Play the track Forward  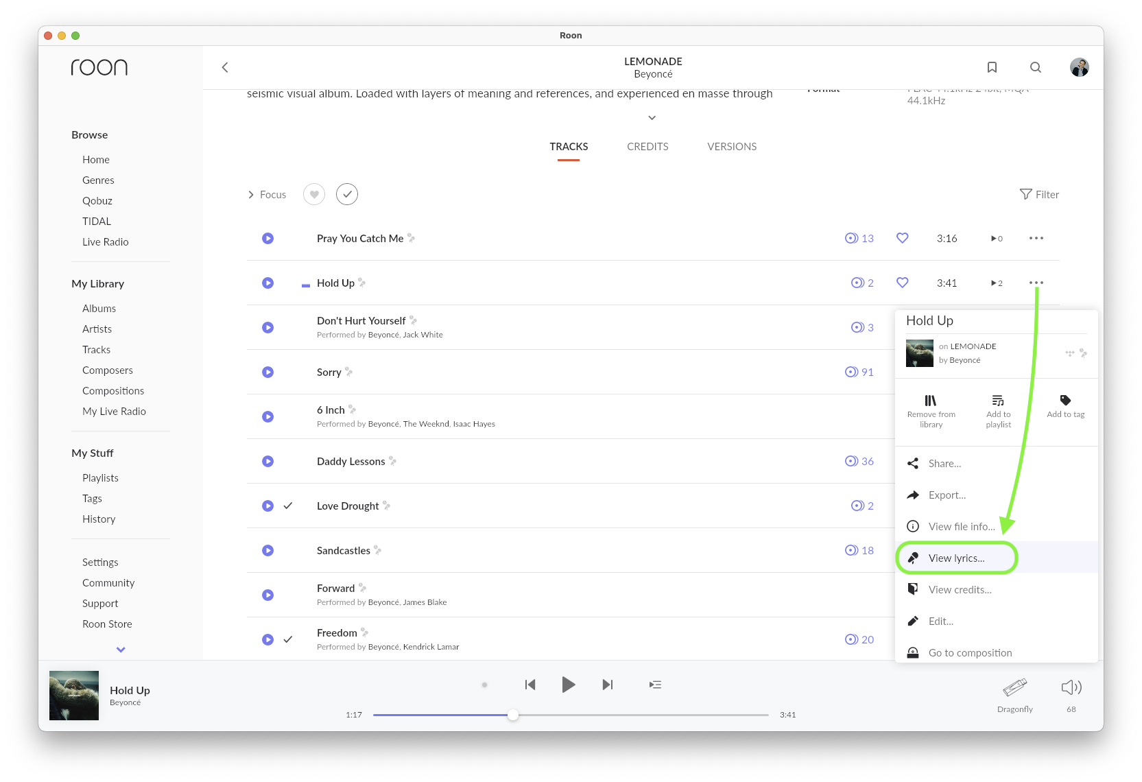[268, 595]
